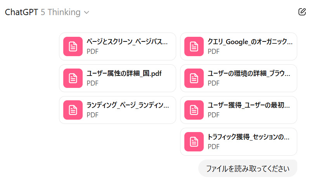Click the ユーザーの環境の詳細 PDF file icon
The image size is (312, 182).
click(x=194, y=78)
